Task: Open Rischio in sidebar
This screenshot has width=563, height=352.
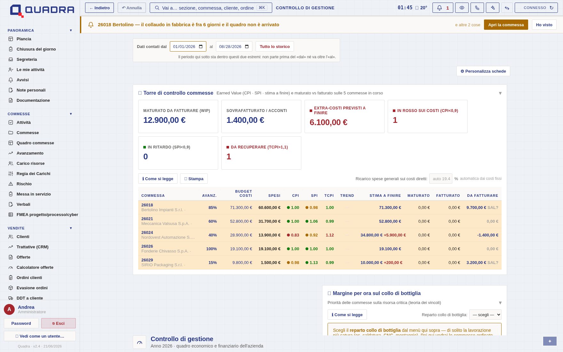Action: (40, 184)
